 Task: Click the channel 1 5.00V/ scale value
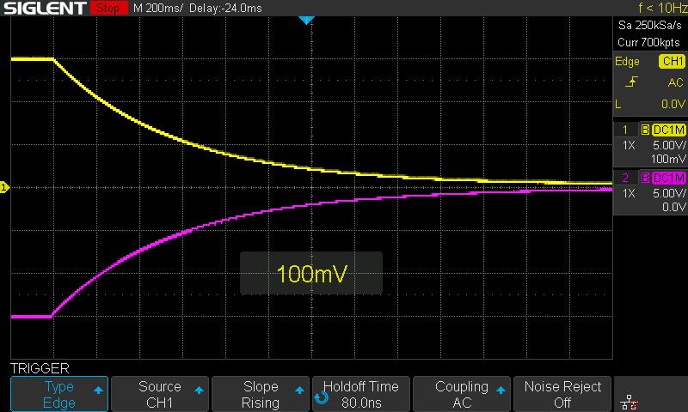pyautogui.click(x=669, y=145)
